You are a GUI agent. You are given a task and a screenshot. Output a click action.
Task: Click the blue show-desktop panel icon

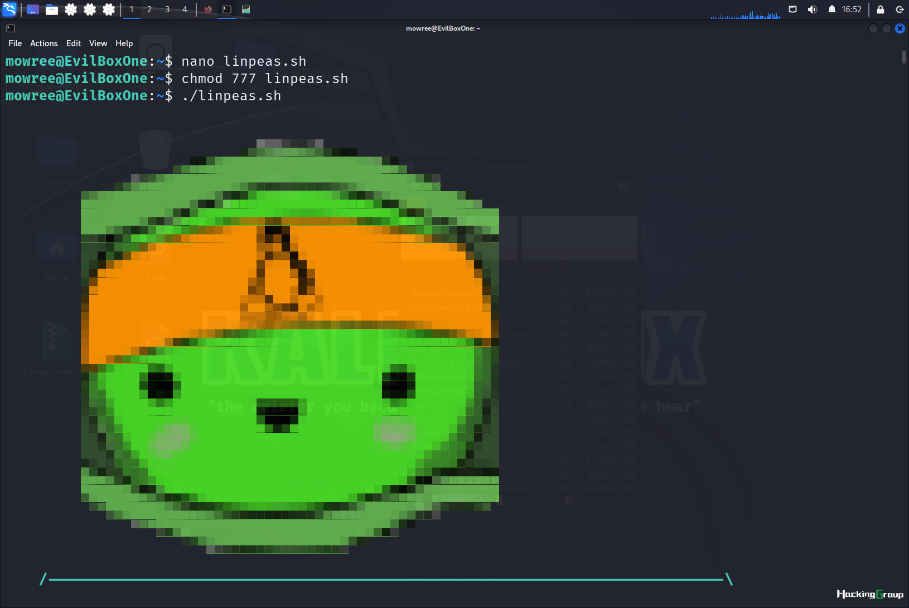click(x=33, y=9)
